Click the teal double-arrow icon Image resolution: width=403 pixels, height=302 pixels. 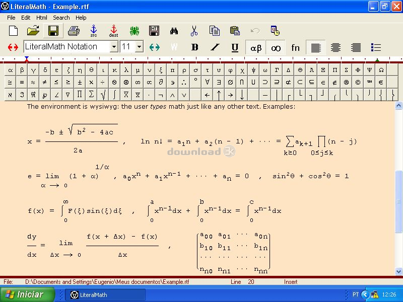[x=155, y=47]
